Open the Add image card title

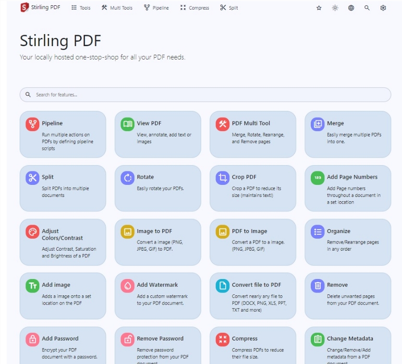[56, 285]
